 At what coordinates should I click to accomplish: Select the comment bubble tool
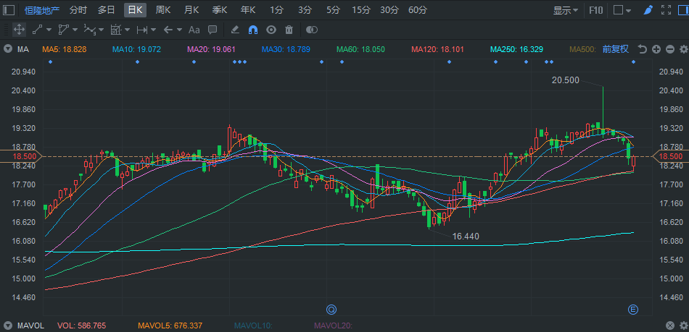[213, 30]
